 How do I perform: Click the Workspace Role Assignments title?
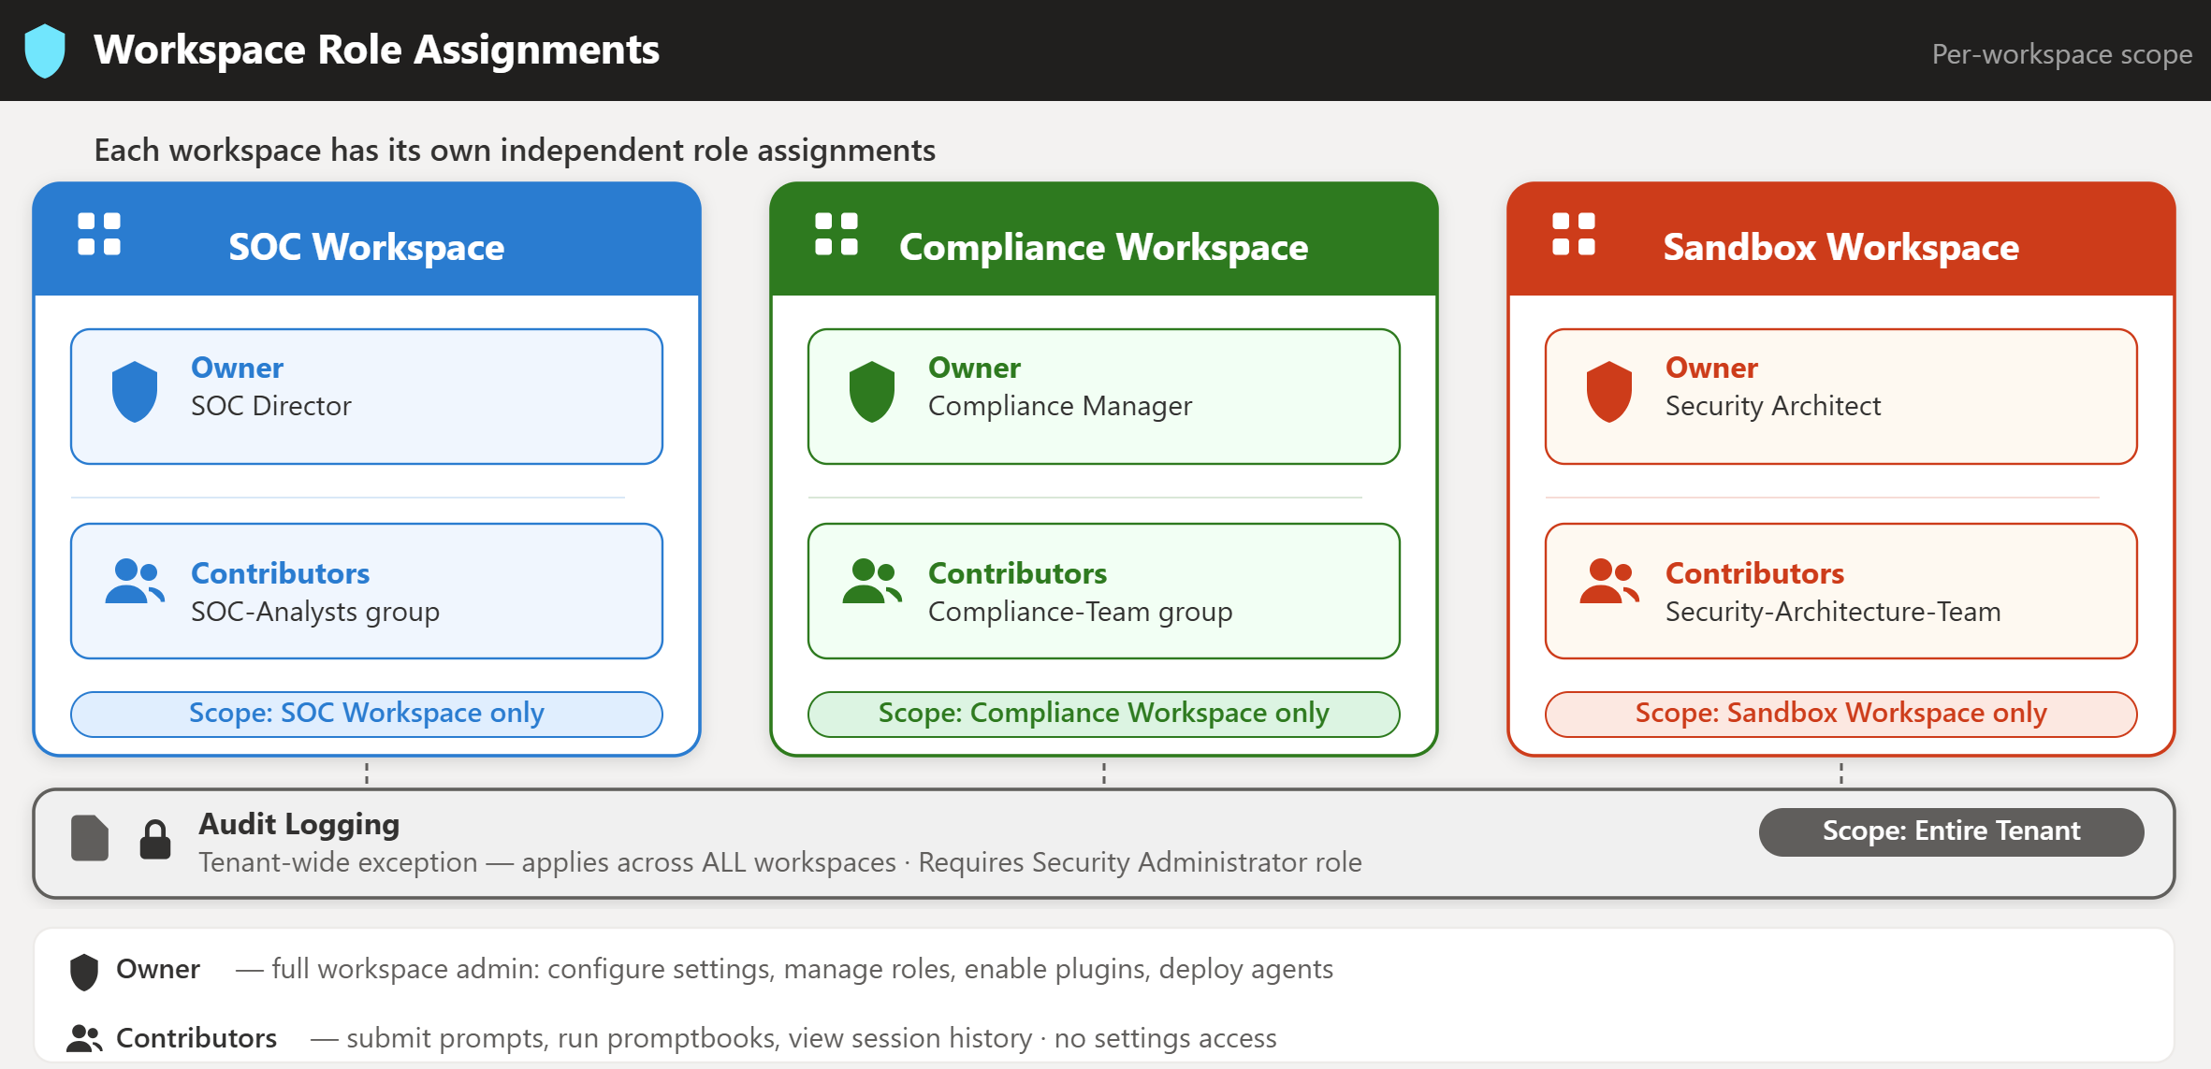377,51
